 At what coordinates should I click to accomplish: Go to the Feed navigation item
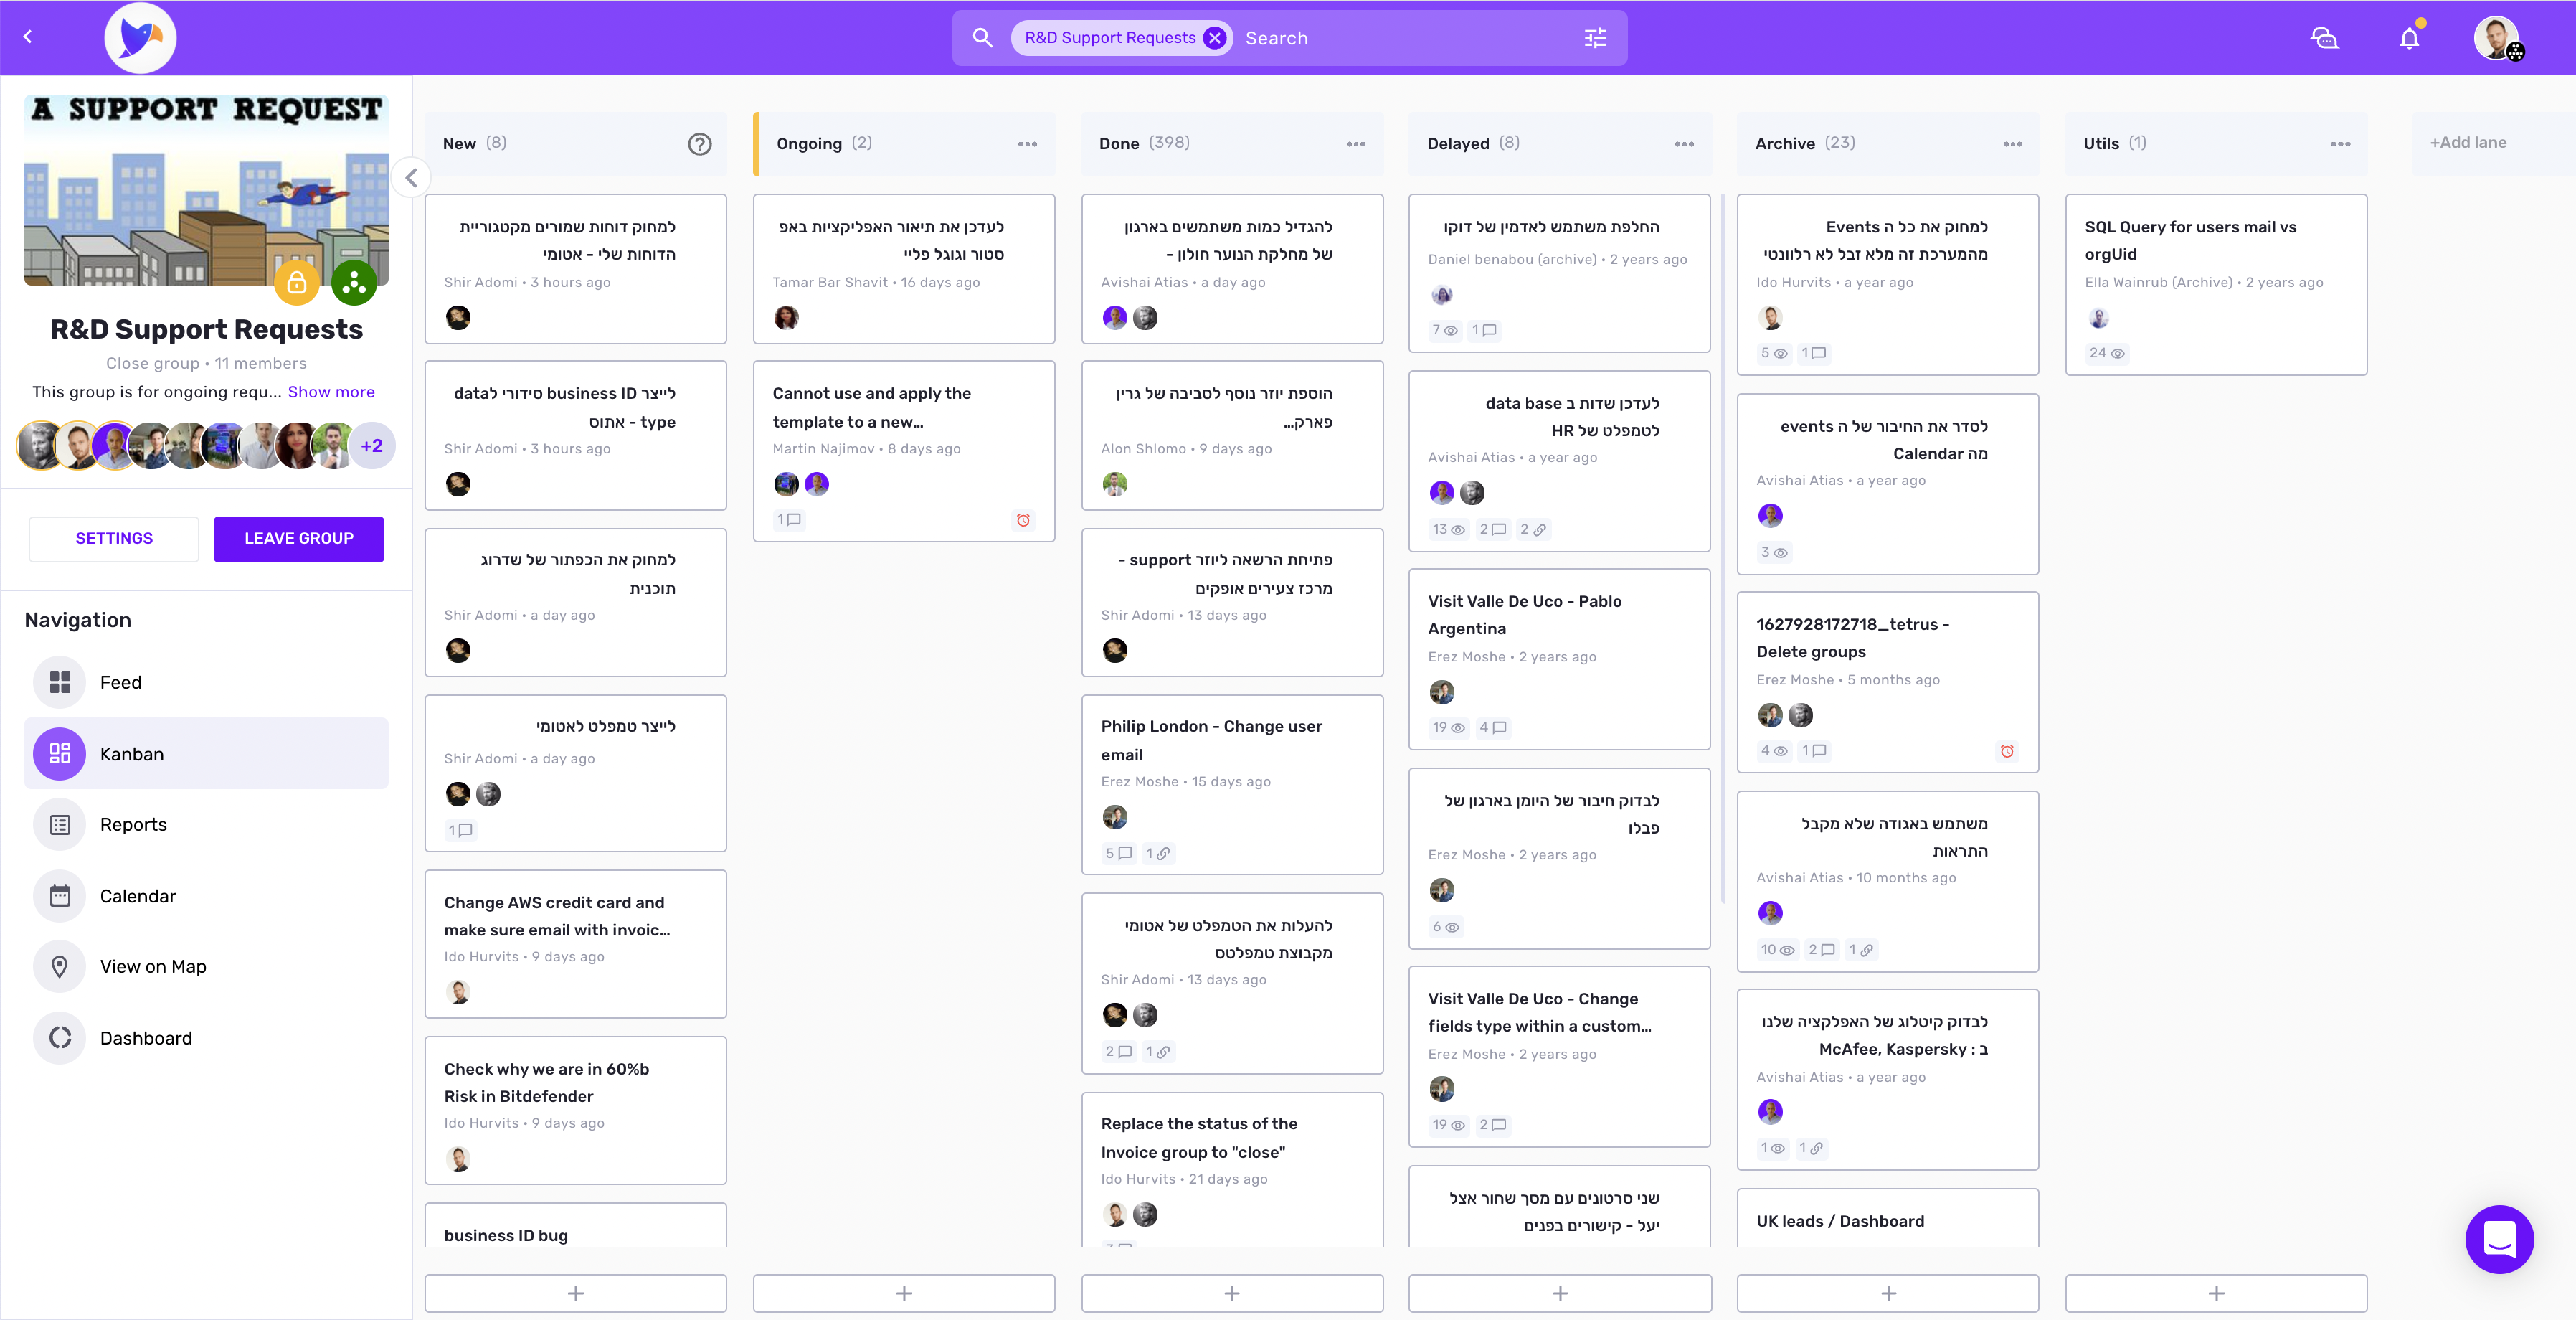(x=120, y=682)
